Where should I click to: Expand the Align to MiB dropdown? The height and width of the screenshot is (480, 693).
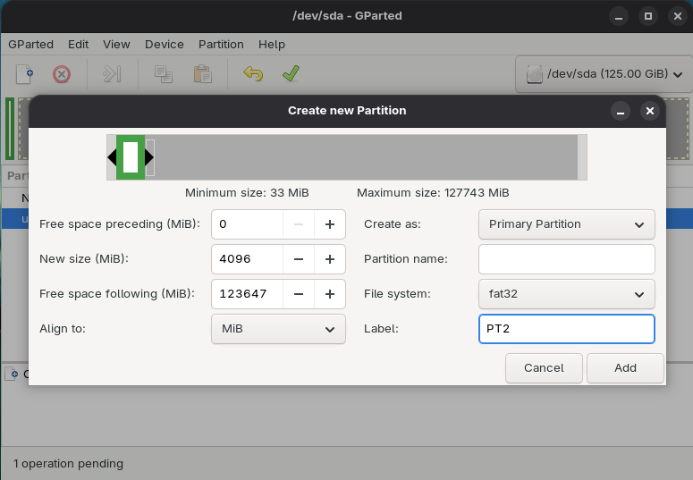(278, 328)
